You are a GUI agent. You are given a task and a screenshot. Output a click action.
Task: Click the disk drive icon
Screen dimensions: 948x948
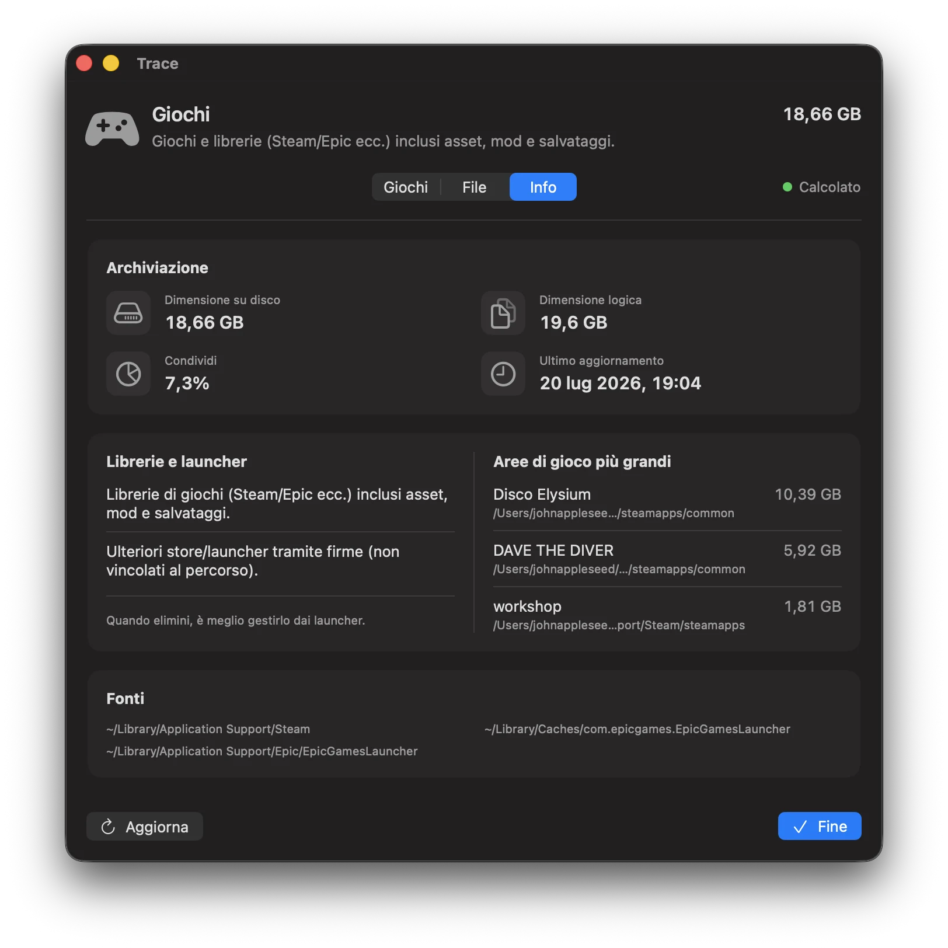click(x=128, y=313)
